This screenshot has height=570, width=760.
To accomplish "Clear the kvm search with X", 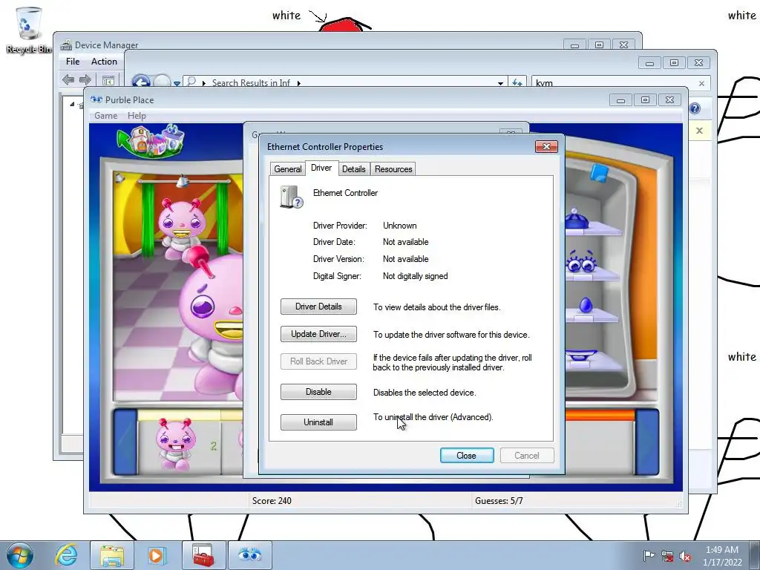I will tap(701, 83).
